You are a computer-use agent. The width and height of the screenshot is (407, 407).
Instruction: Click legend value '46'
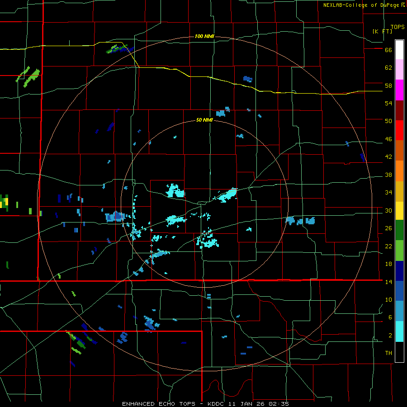(388, 139)
